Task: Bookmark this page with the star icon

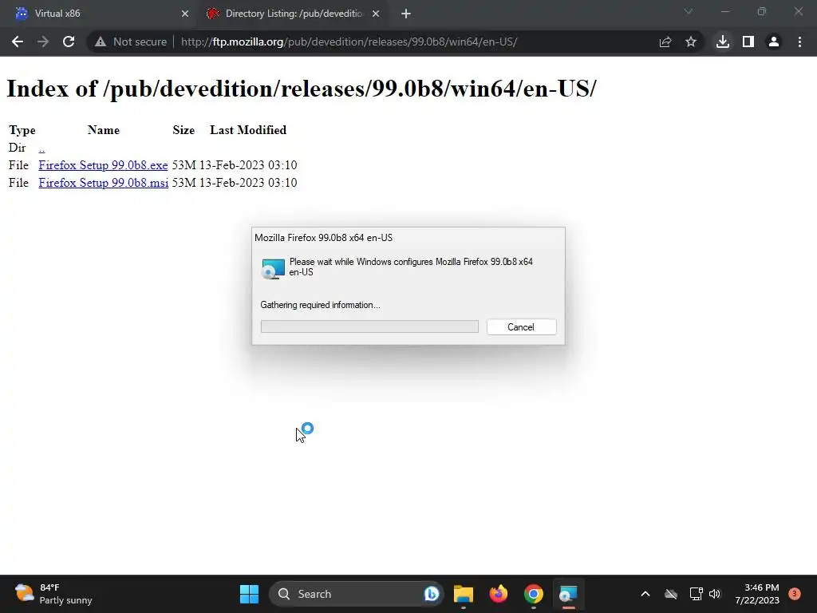Action: coord(691,42)
